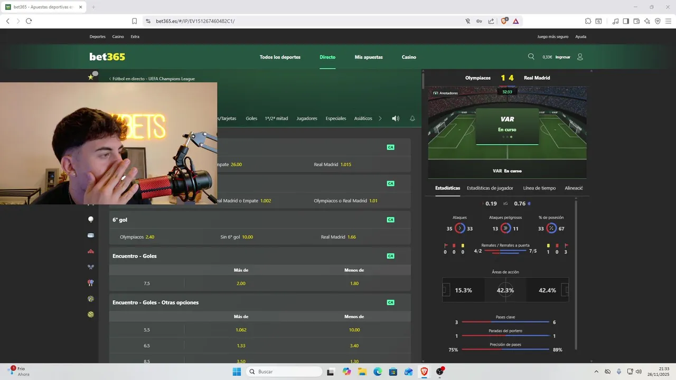
Task: Select the golf ball sport icon
Action: (91, 220)
